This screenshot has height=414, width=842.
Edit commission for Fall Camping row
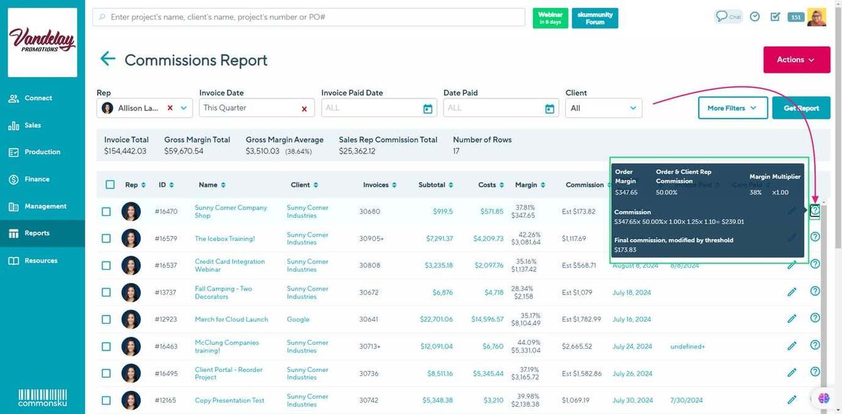click(x=792, y=292)
